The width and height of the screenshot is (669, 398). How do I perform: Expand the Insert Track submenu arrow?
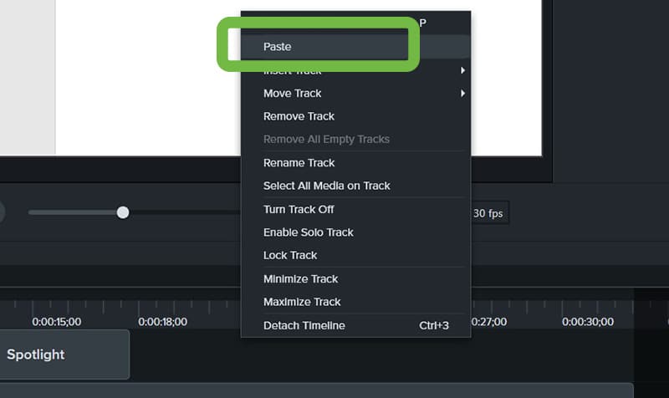462,70
